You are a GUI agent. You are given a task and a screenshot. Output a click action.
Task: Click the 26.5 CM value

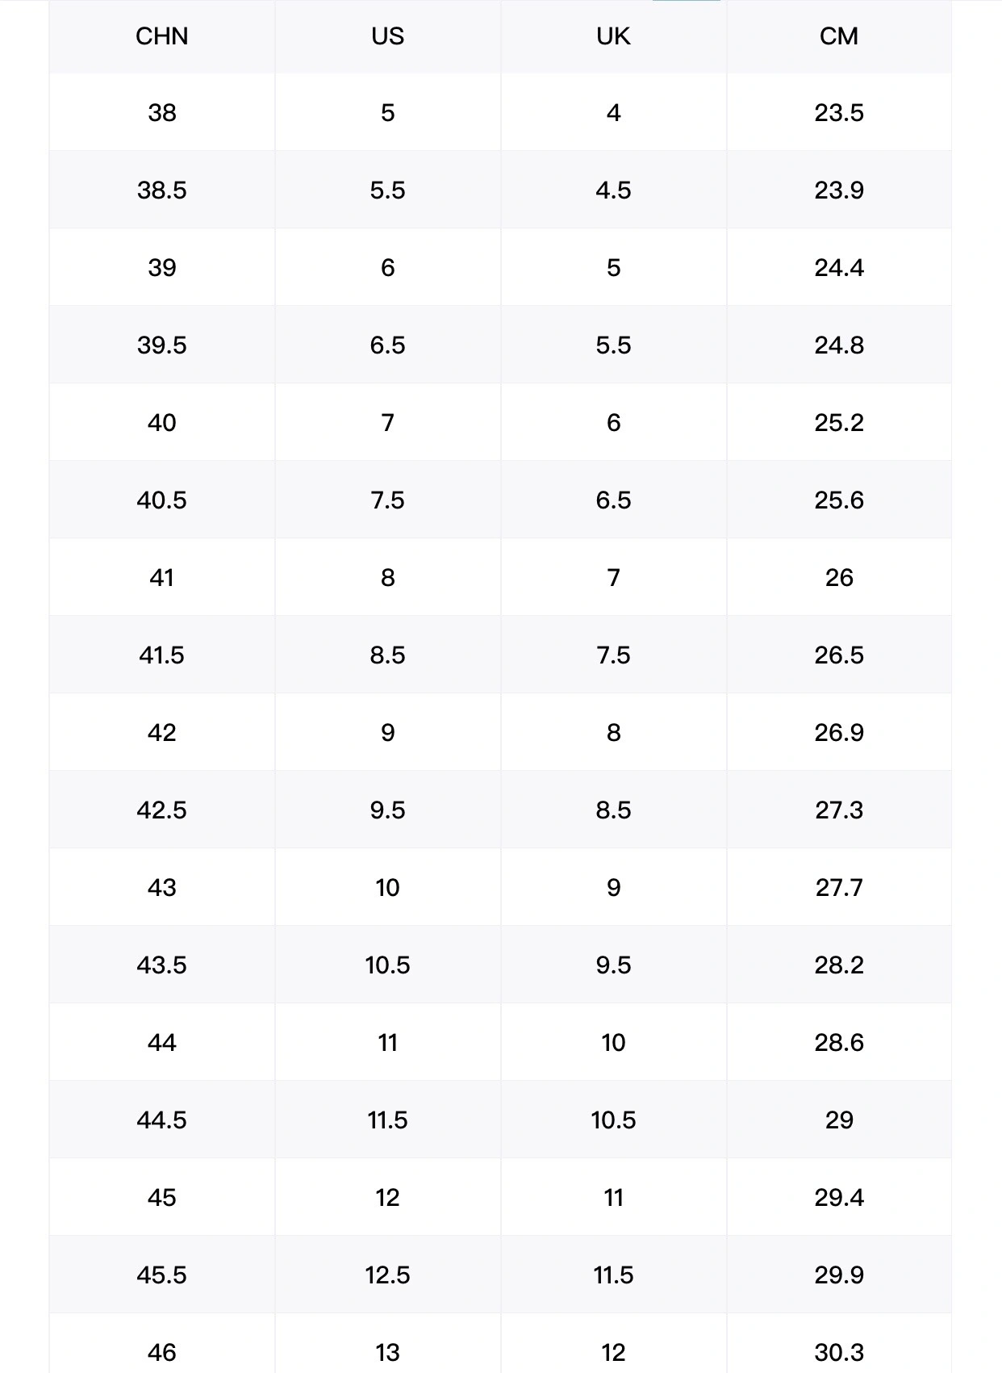[x=839, y=655]
